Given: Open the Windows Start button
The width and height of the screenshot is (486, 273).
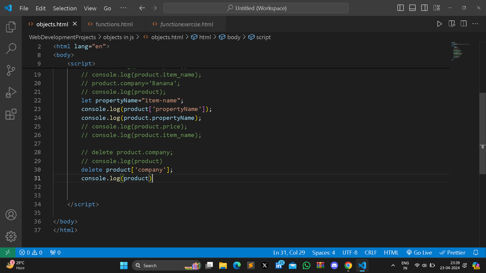Looking at the screenshot, I should [124, 265].
